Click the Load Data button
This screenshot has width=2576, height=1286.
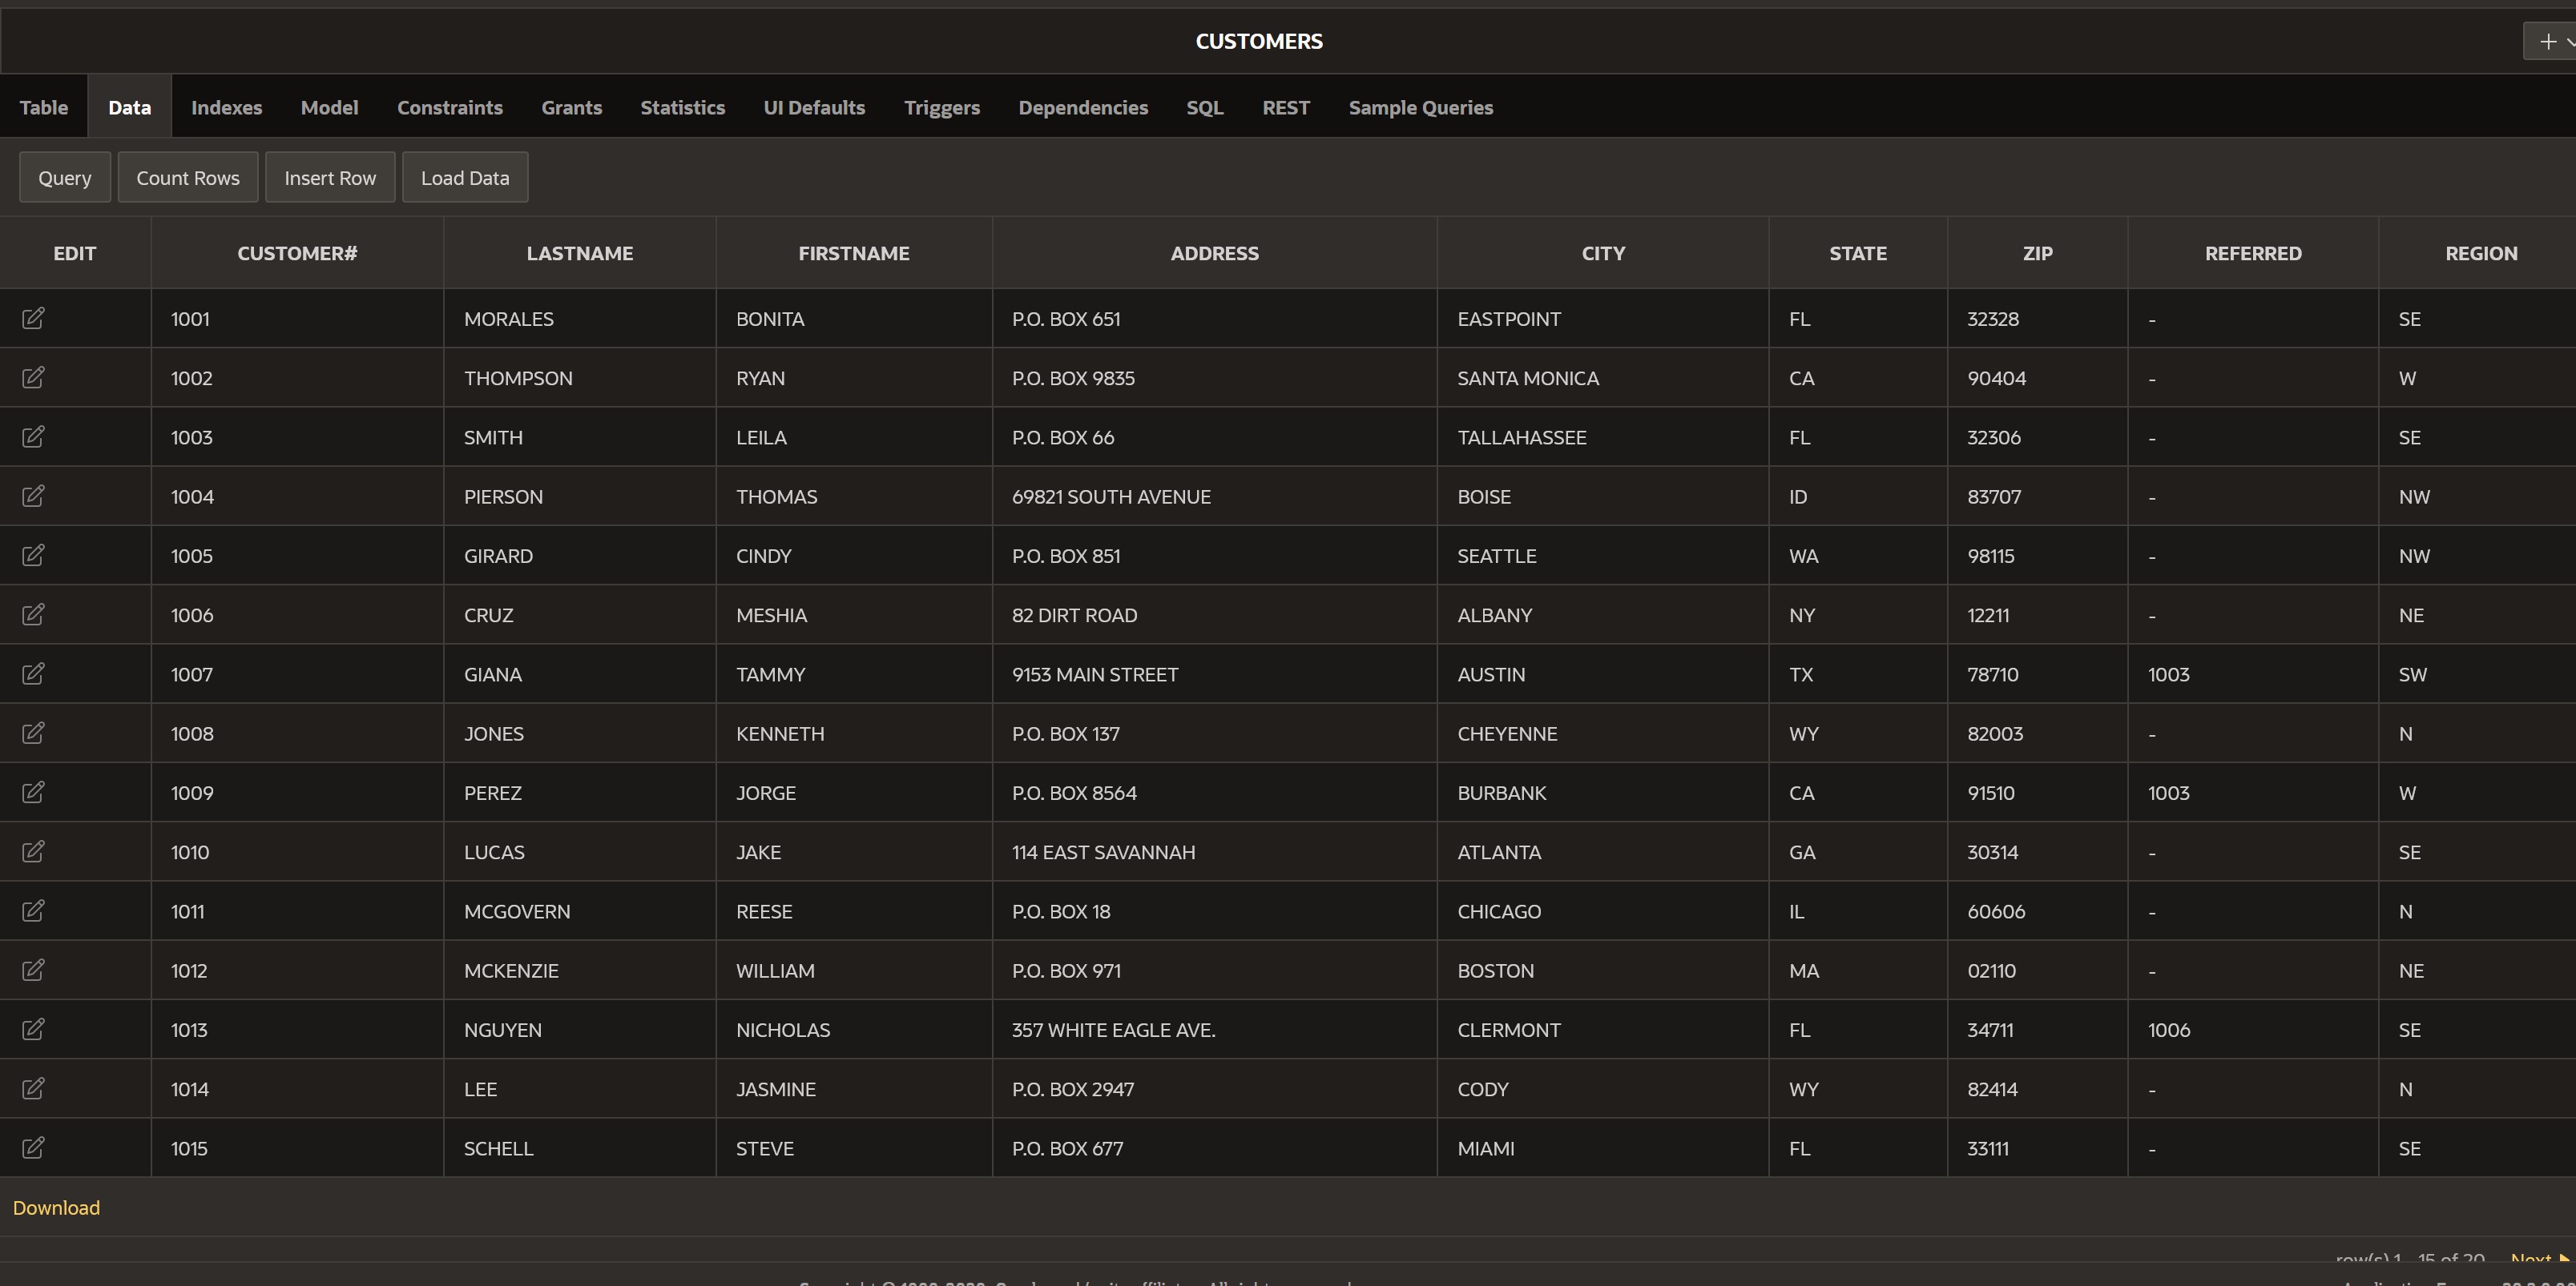coord(464,177)
